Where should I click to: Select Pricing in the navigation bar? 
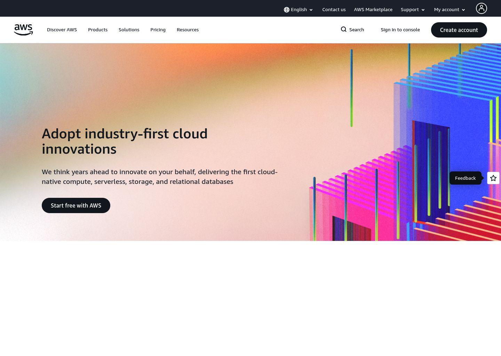point(158,30)
